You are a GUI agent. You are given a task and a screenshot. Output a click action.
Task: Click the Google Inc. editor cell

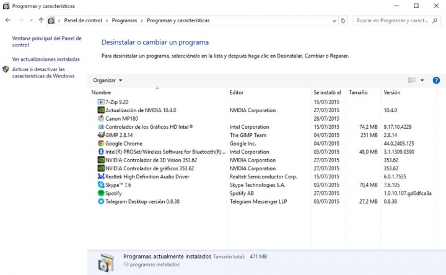click(243, 144)
